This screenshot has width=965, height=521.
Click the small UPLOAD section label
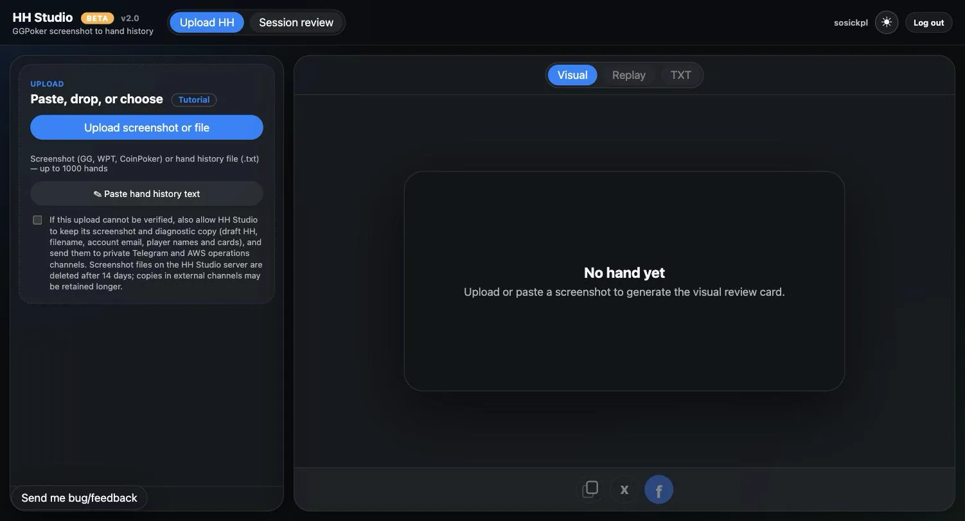(x=47, y=84)
